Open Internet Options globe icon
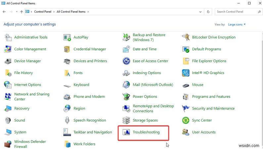Screen dimensions: 263x149 tap(8, 85)
